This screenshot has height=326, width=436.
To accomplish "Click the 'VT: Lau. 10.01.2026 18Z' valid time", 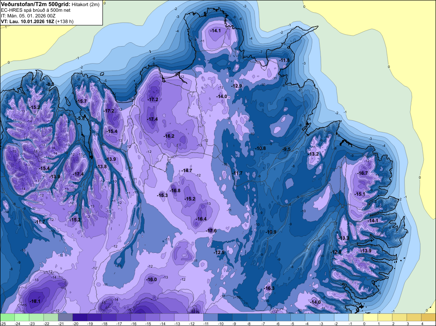I will tap(28, 21).
